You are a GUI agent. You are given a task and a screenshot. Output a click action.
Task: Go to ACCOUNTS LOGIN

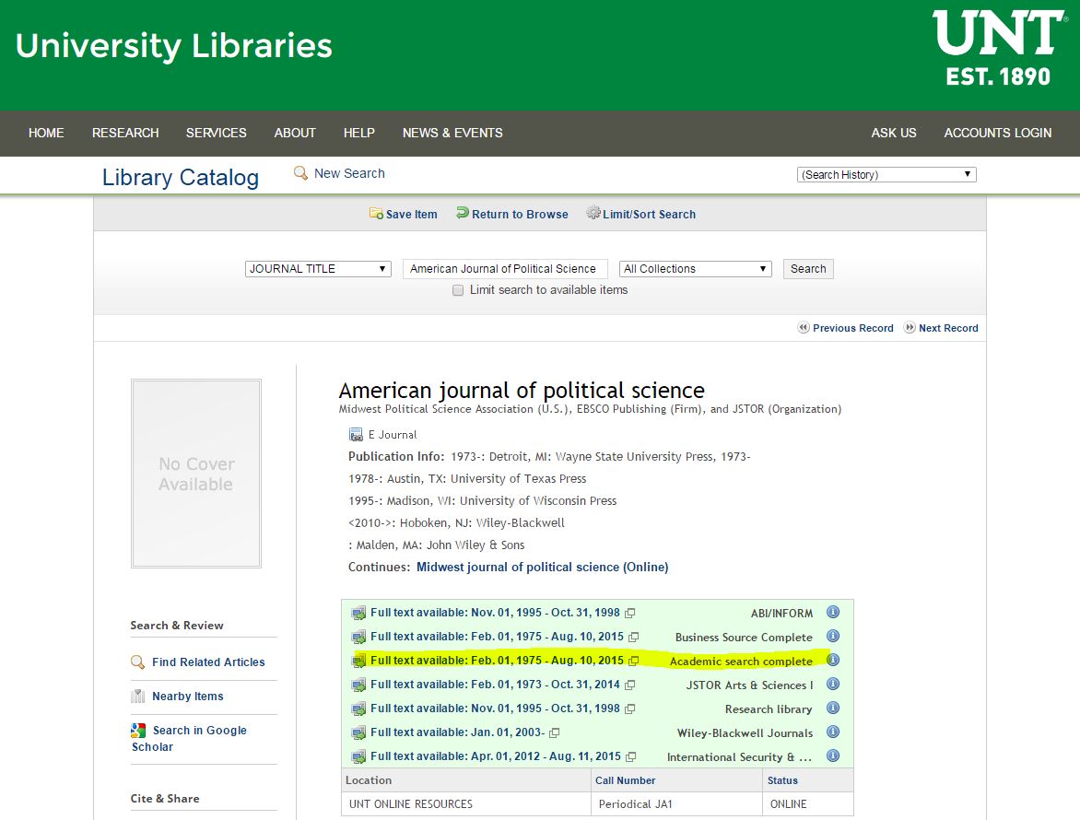[x=997, y=133]
